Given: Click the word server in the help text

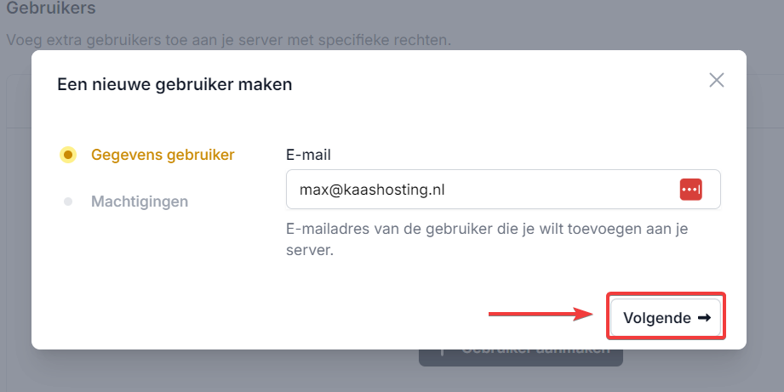Looking at the screenshot, I should [309, 252].
